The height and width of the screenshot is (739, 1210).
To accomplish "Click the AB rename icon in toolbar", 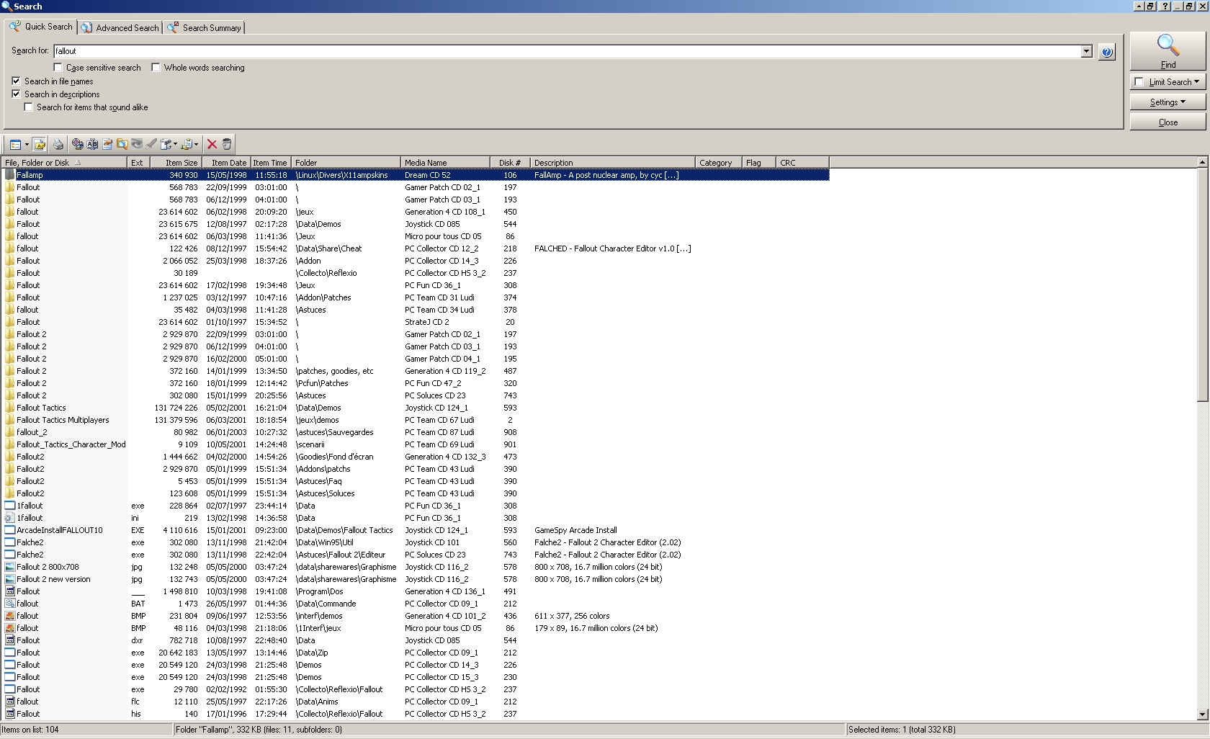I will (x=92, y=144).
